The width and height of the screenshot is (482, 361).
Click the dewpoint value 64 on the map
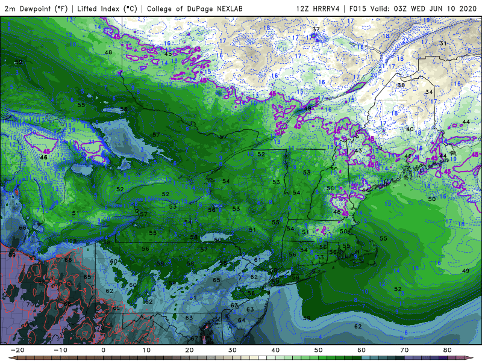(x=242, y=320)
